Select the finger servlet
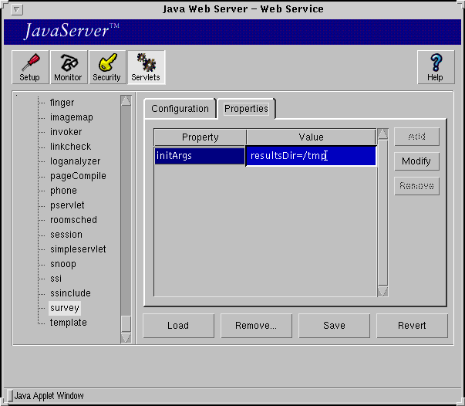This screenshot has height=406, width=465. tap(62, 103)
